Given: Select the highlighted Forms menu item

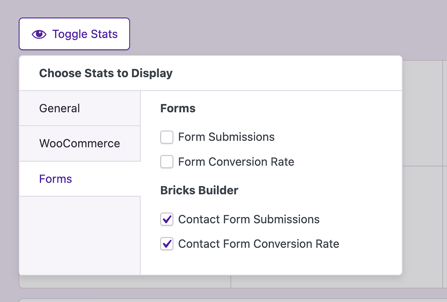Looking at the screenshot, I should pos(55,179).
